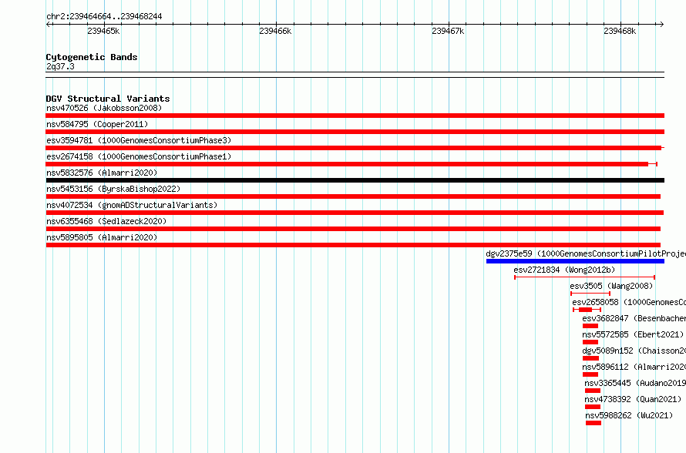Click the nsv4738392 (Quan2021) label
This screenshot has height=453, width=686.
click(633, 399)
